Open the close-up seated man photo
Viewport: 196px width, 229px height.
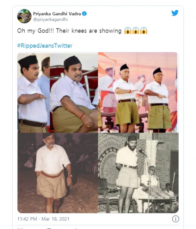(74, 92)
